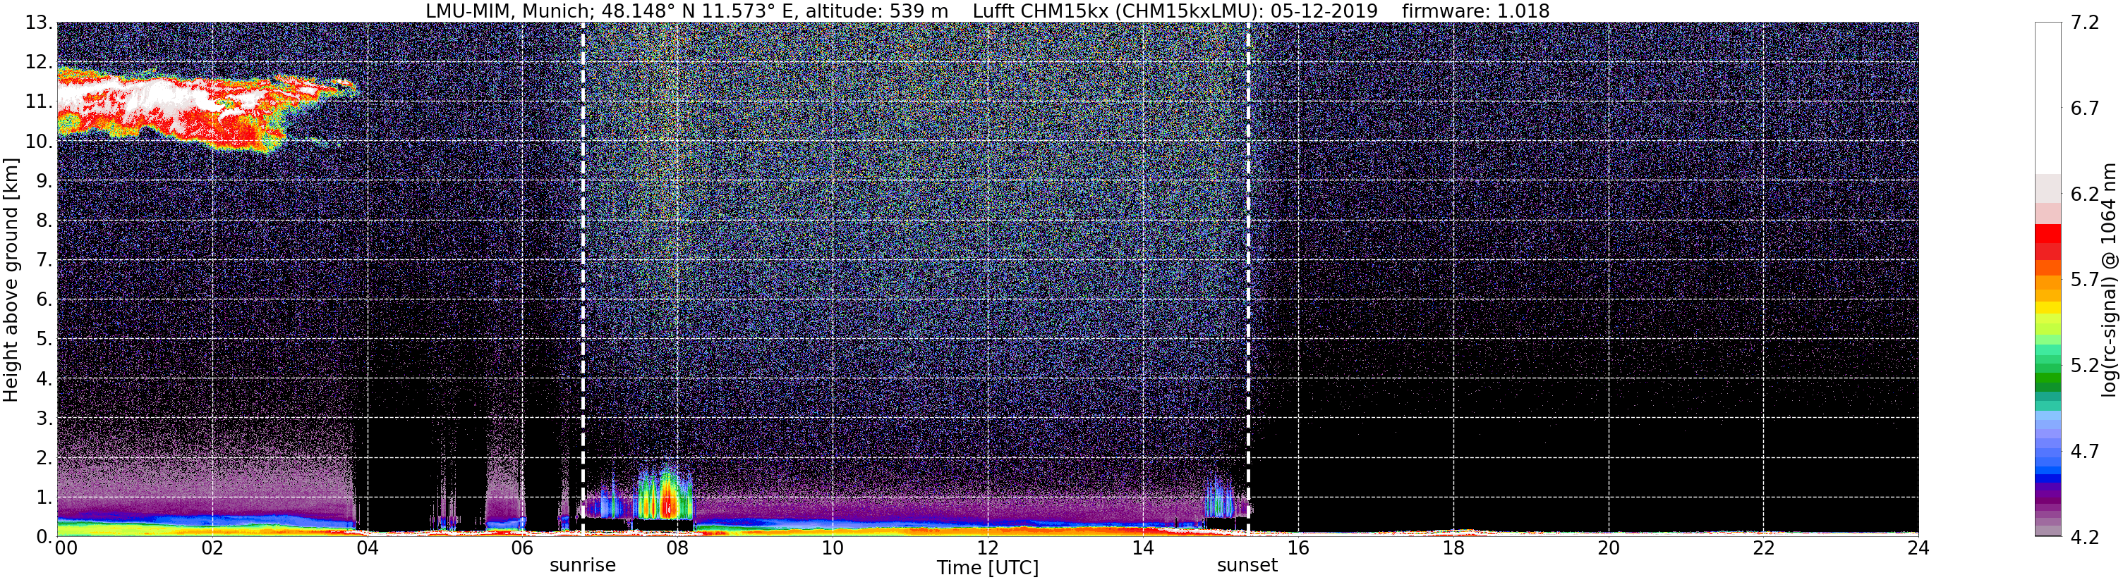
Task: Click the '06' time tick label
Action: pyautogui.click(x=523, y=548)
